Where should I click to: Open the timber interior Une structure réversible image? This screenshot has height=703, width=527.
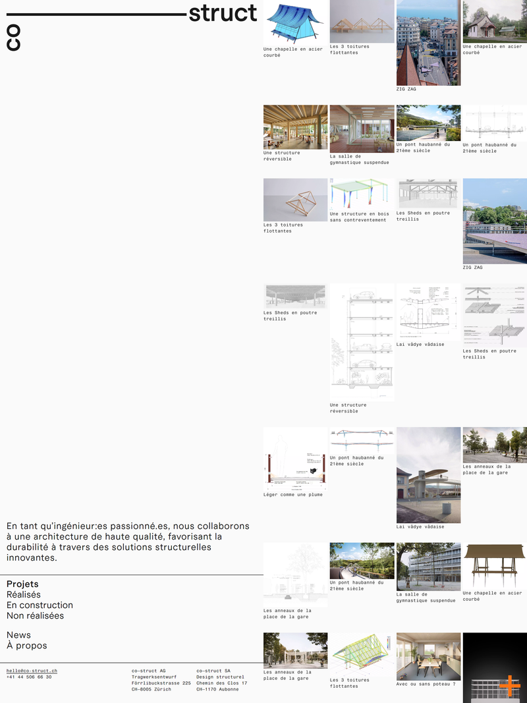pyautogui.click(x=295, y=127)
